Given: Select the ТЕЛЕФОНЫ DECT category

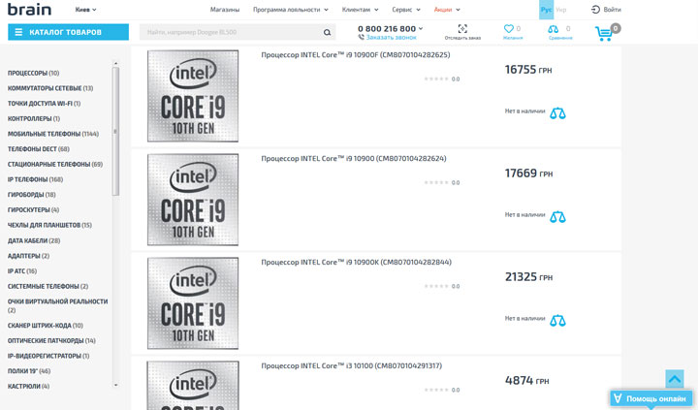Looking at the screenshot, I should pos(38,149).
